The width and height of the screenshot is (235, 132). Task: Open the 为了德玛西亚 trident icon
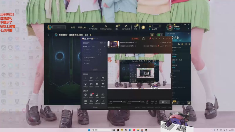[x=93, y=27]
